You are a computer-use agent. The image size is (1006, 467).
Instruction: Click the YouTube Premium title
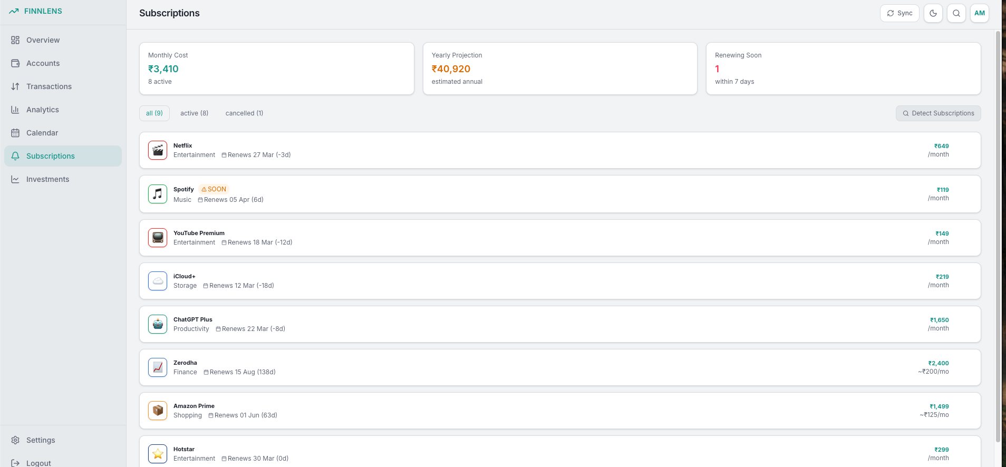[199, 233]
